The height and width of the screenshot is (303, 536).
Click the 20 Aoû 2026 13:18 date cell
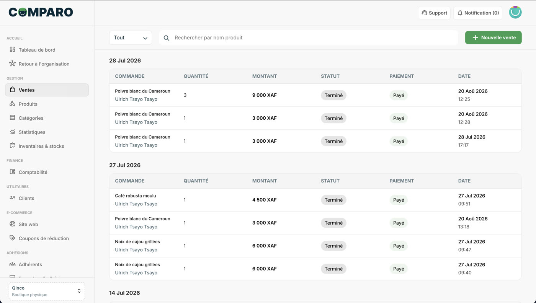473,223
